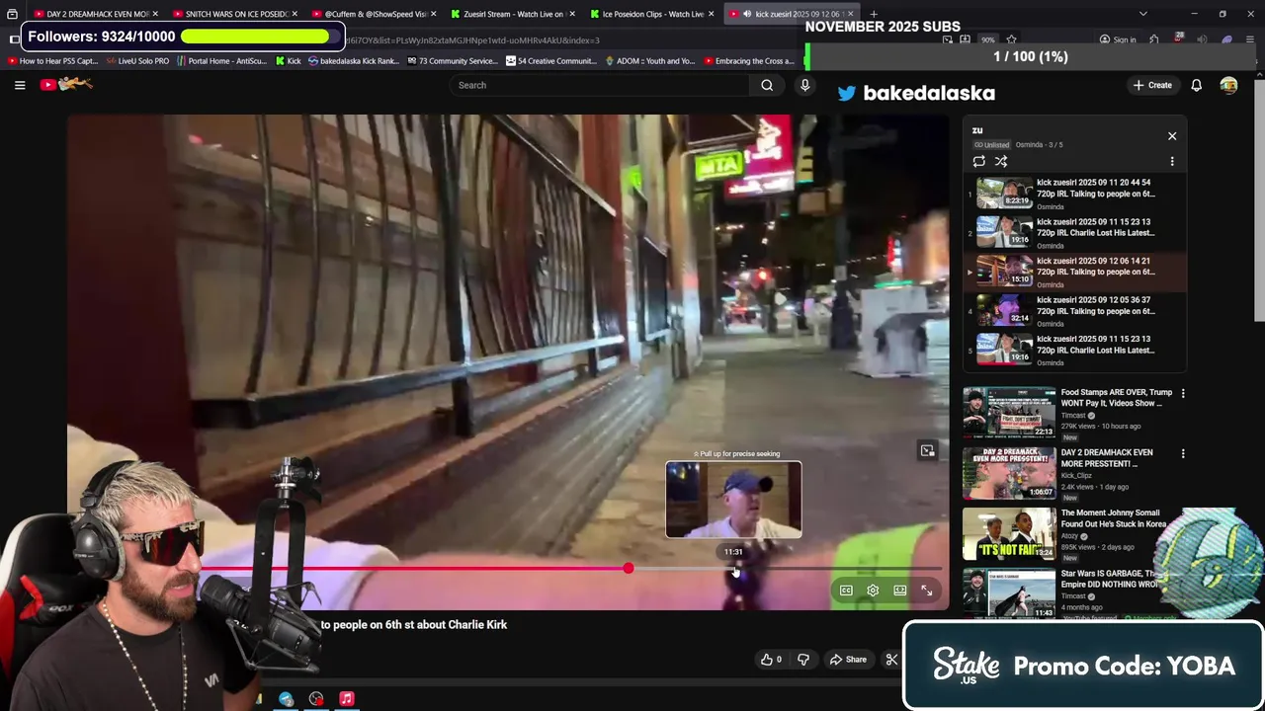Click the Create button in header
The width and height of the screenshot is (1265, 711).
click(1152, 85)
